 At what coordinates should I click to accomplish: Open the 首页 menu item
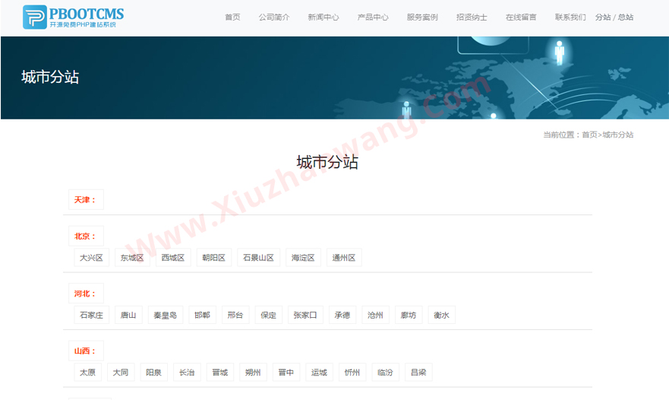pyautogui.click(x=232, y=17)
